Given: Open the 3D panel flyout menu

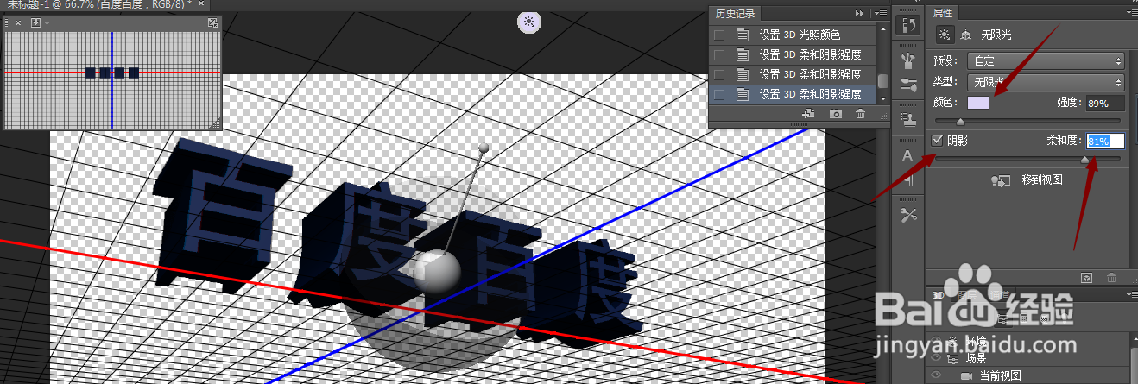Looking at the screenshot, I should (1131, 295).
